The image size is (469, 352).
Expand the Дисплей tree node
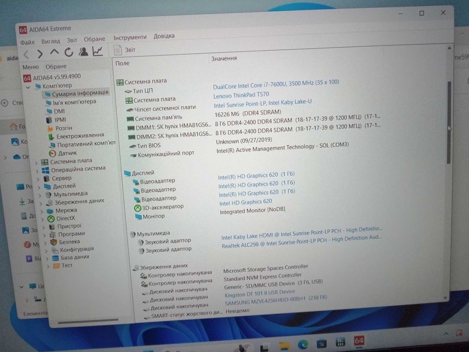coord(39,188)
